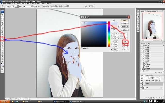Hide layer 1 (圖層 1) with eye icon
This screenshot has height=103, width=165.
click(x=141, y=84)
